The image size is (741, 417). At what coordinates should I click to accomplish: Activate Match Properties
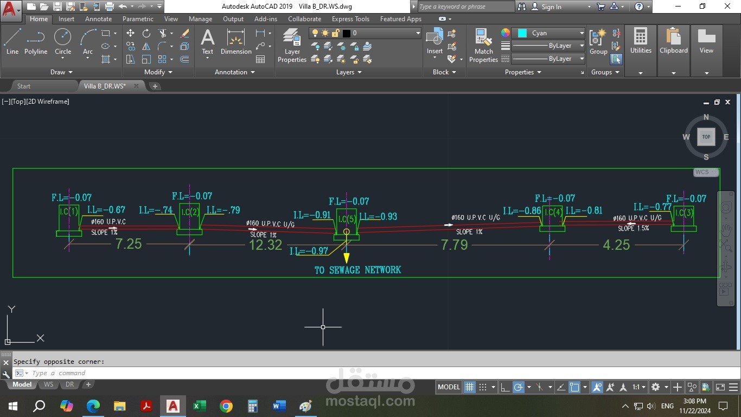click(x=483, y=46)
